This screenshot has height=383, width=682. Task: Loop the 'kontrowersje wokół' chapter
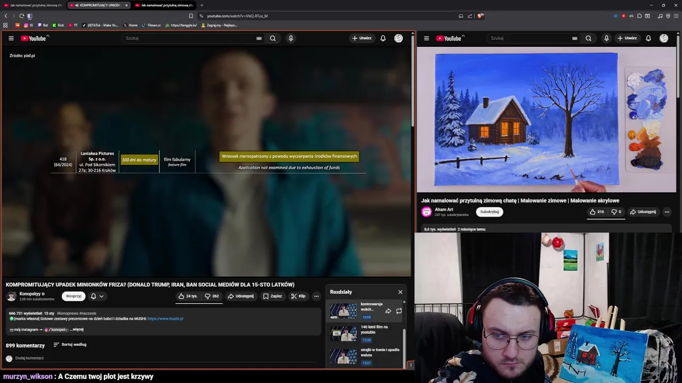pyautogui.click(x=399, y=311)
